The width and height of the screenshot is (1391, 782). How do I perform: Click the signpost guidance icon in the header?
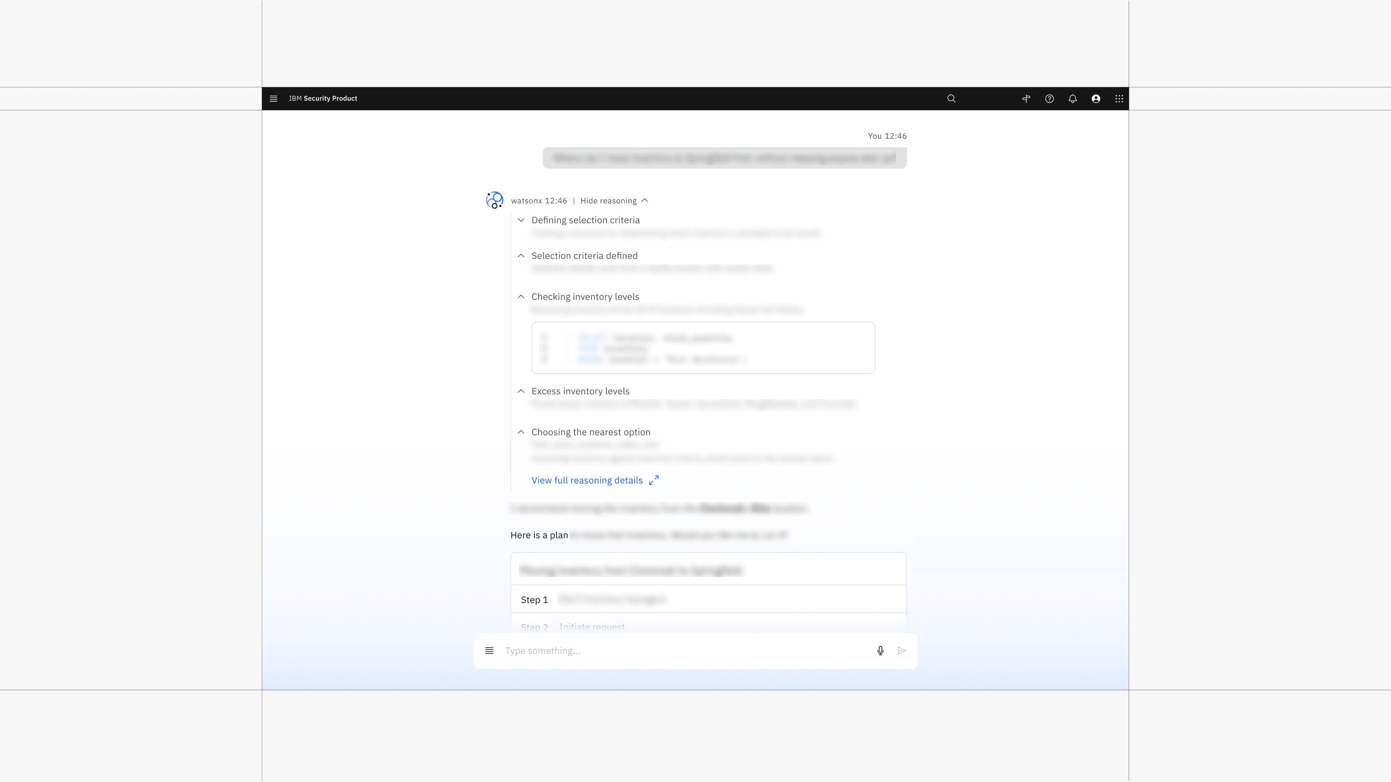[1026, 99]
